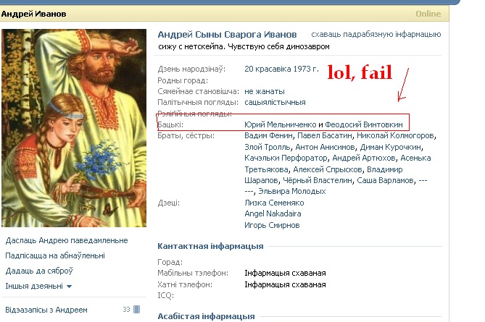Open Angel Nakadaira profile link
This screenshot has height=322, width=485.
click(x=273, y=213)
